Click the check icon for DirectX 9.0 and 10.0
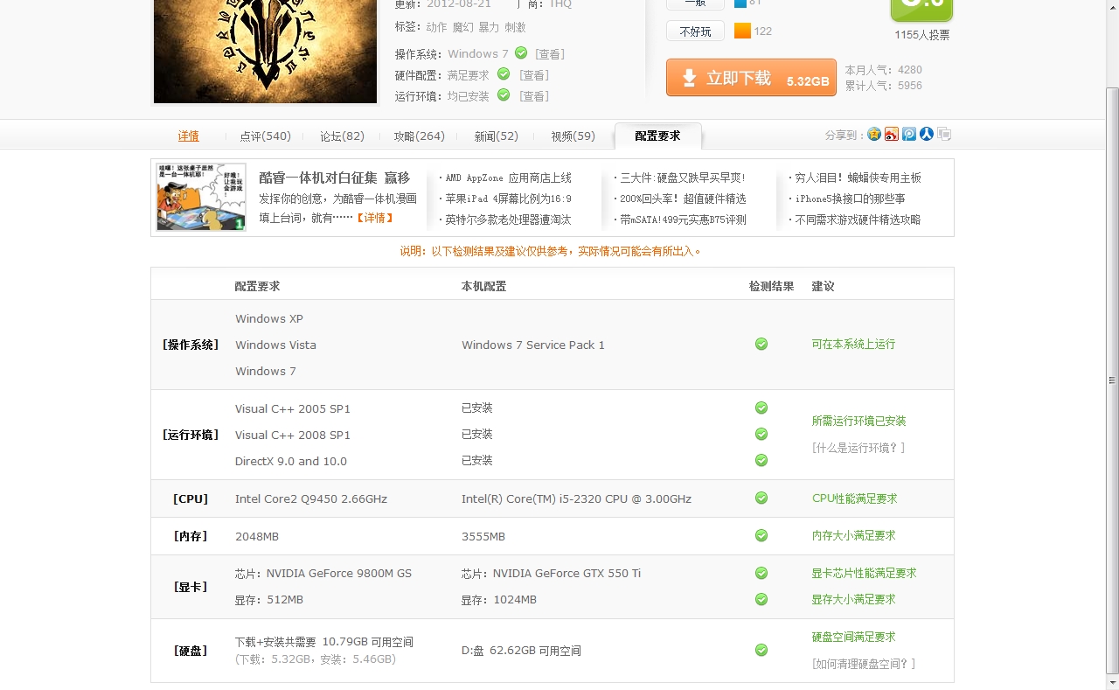The height and width of the screenshot is (690, 1119). [761, 461]
